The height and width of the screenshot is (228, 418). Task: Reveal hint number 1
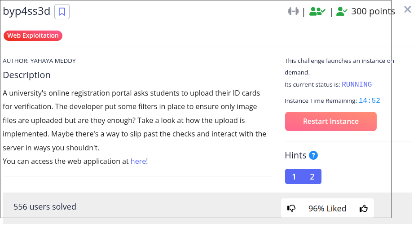click(x=294, y=176)
